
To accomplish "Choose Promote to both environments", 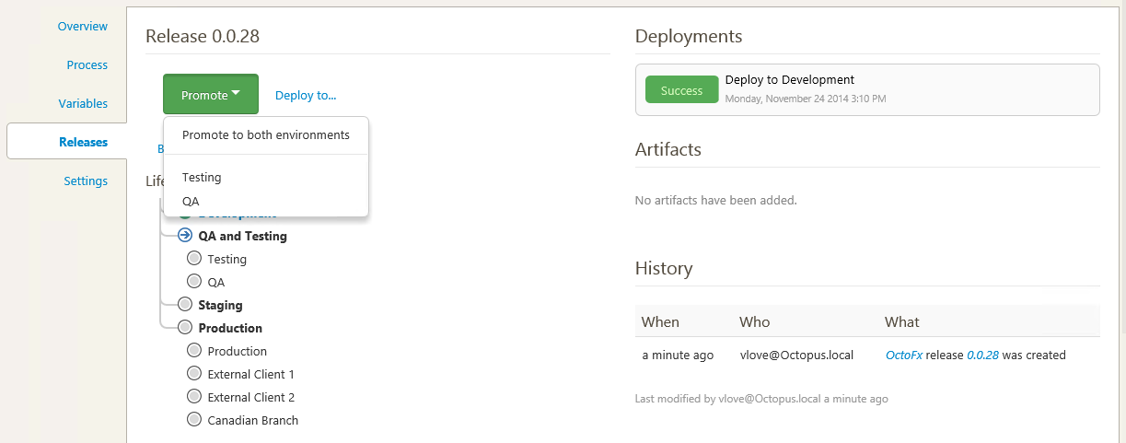I will (266, 134).
